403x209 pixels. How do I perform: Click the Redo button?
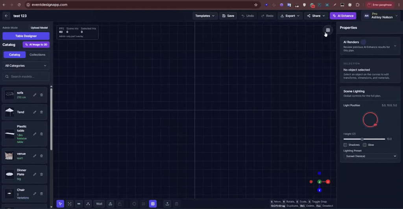coord(267,16)
